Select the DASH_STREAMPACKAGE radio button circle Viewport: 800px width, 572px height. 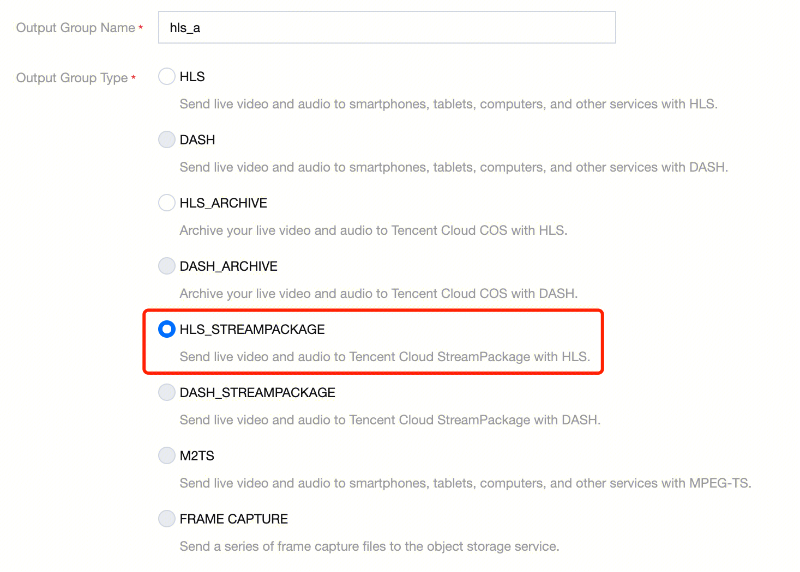[167, 393]
